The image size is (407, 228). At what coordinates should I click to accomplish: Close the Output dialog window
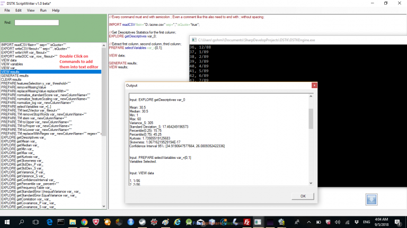(314, 85)
